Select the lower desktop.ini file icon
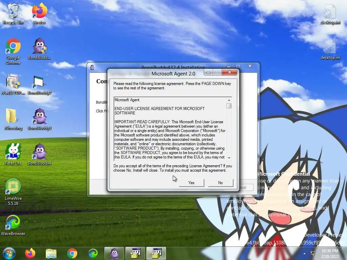 pyautogui.click(x=330, y=49)
